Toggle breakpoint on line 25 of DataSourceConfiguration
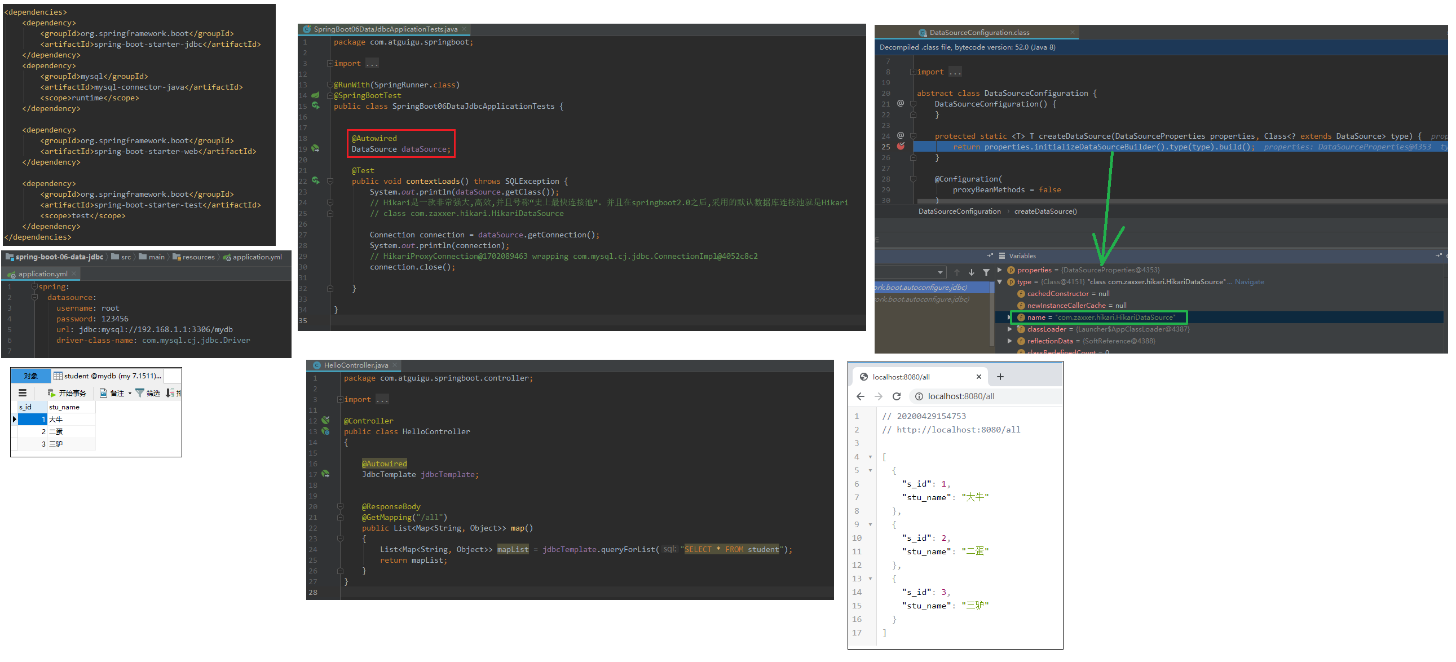This screenshot has height=662, width=1456. (x=901, y=147)
